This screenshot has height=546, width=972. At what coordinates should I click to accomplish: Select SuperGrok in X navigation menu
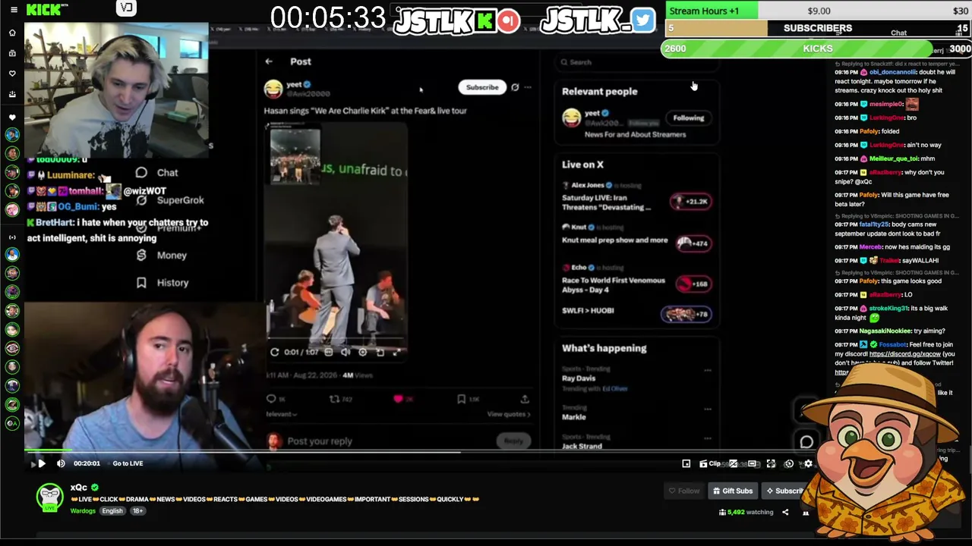tap(169, 200)
